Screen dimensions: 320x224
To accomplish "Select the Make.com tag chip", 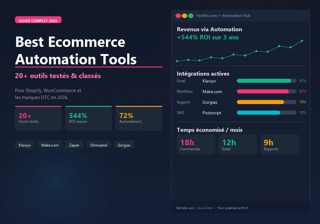I will pyautogui.click(x=50, y=145).
